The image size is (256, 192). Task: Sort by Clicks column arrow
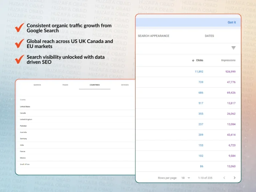pos(193,60)
